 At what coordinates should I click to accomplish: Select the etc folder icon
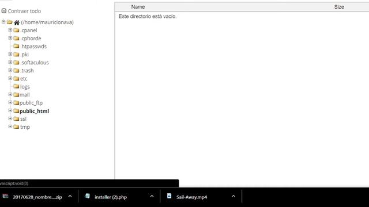16,78
